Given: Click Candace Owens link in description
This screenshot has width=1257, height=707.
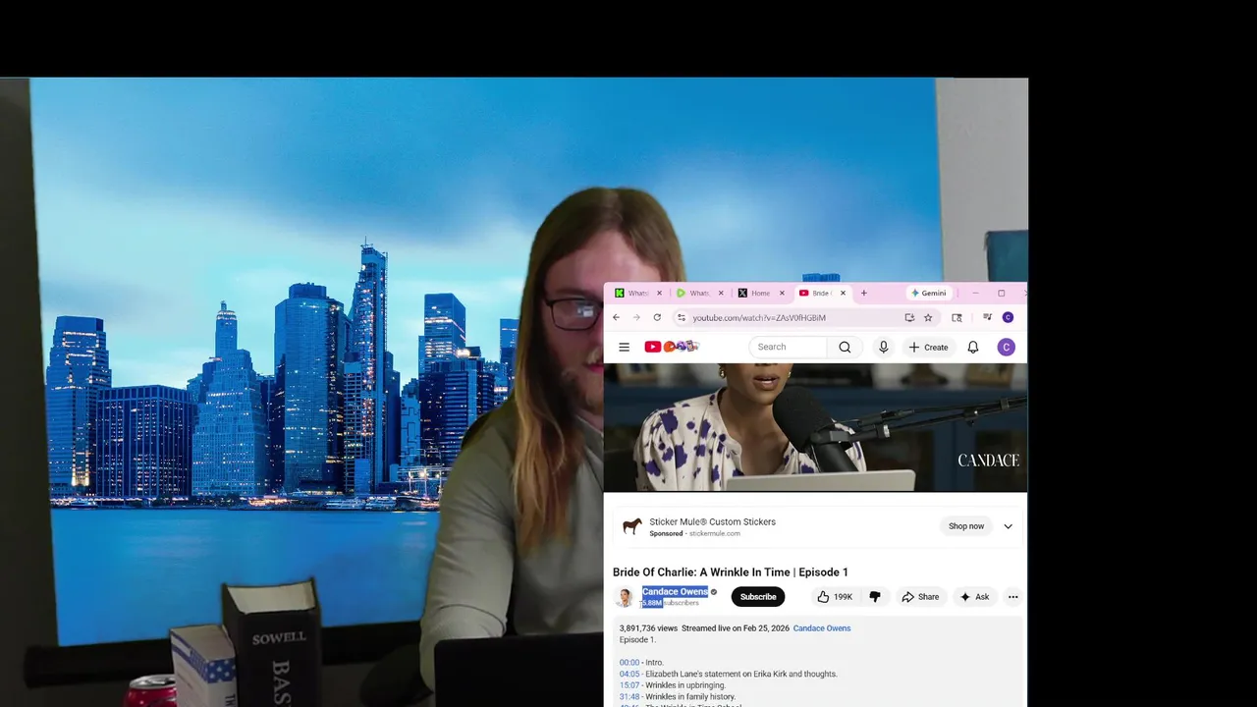Looking at the screenshot, I should pyautogui.click(x=822, y=628).
